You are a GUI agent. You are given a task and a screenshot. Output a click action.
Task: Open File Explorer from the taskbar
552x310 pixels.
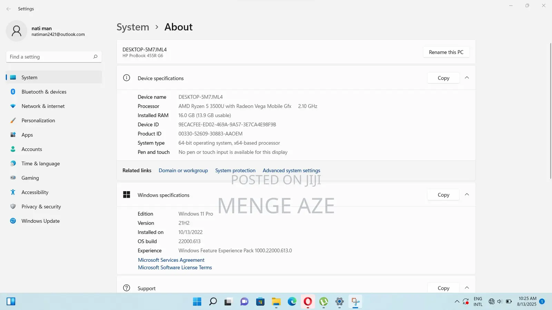(x=276, y=302)
